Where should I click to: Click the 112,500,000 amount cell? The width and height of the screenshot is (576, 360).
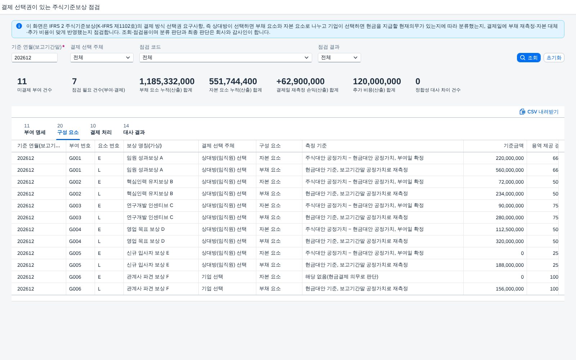point(495,229)
